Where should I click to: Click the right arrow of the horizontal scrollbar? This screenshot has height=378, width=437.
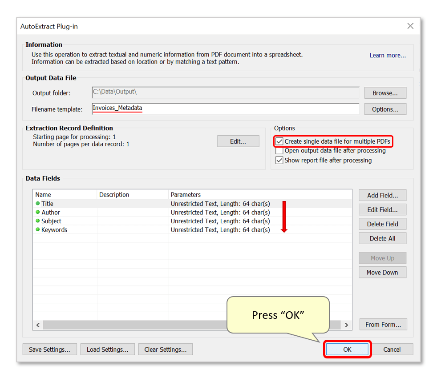[x=346, y=325]
